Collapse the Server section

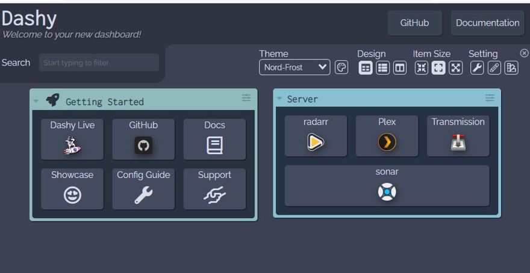pyautogui.click(x=279, y=99)
